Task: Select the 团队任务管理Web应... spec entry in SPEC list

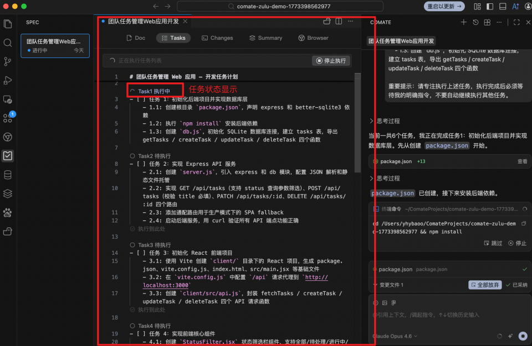Action: [55, 46]
